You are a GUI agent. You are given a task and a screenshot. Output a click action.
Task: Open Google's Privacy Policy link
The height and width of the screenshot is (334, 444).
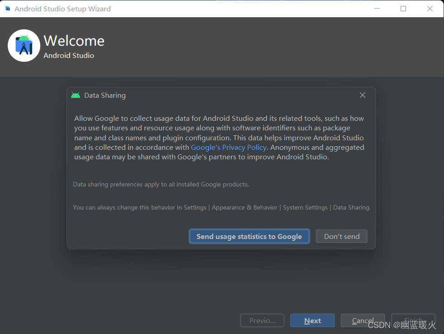(x=229, y=148)
